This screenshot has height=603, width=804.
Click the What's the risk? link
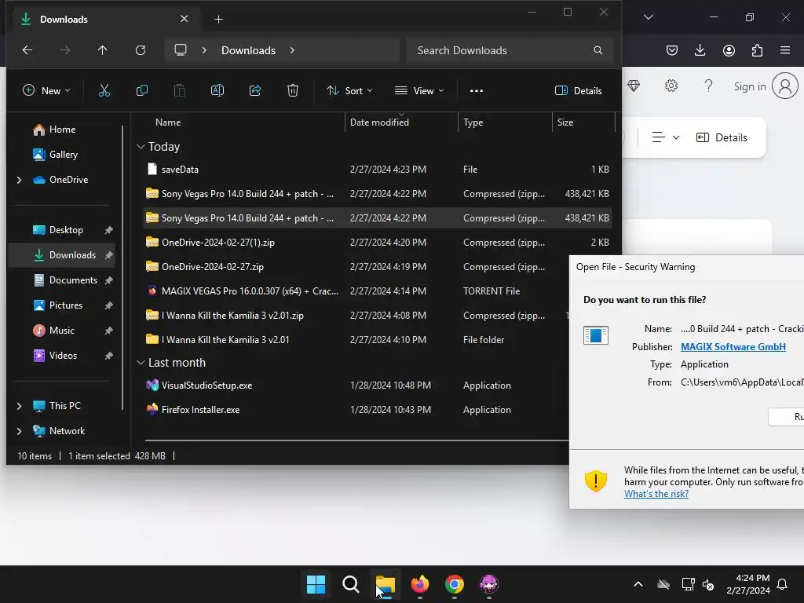coord(656,494)
